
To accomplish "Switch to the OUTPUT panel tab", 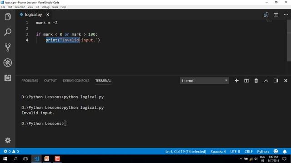I will click(50, 81).
